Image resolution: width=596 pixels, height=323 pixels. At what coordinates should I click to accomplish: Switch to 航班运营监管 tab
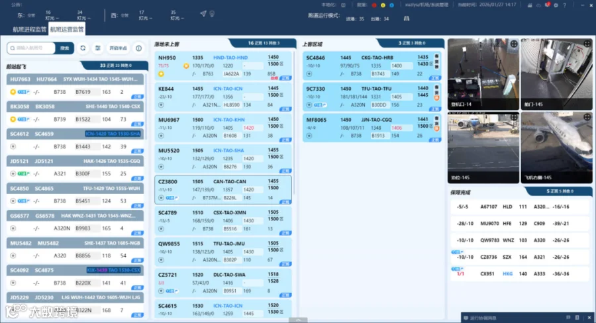(x=67, y=29)
